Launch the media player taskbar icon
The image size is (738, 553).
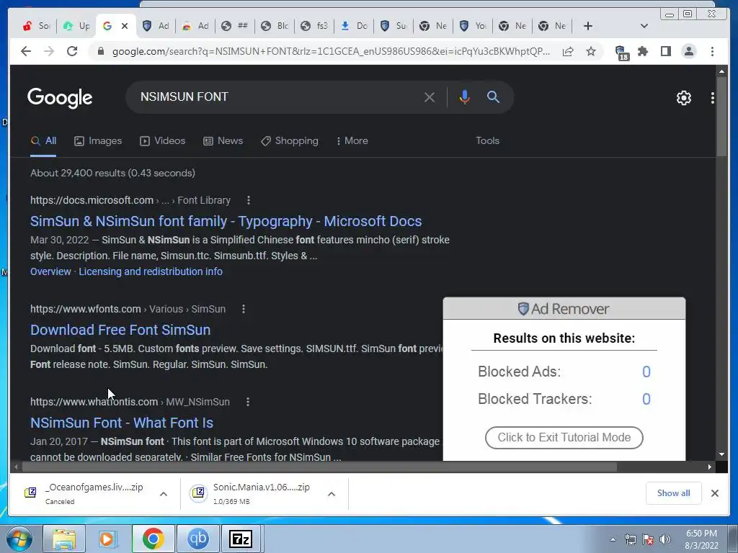click(x=108, y=539)
